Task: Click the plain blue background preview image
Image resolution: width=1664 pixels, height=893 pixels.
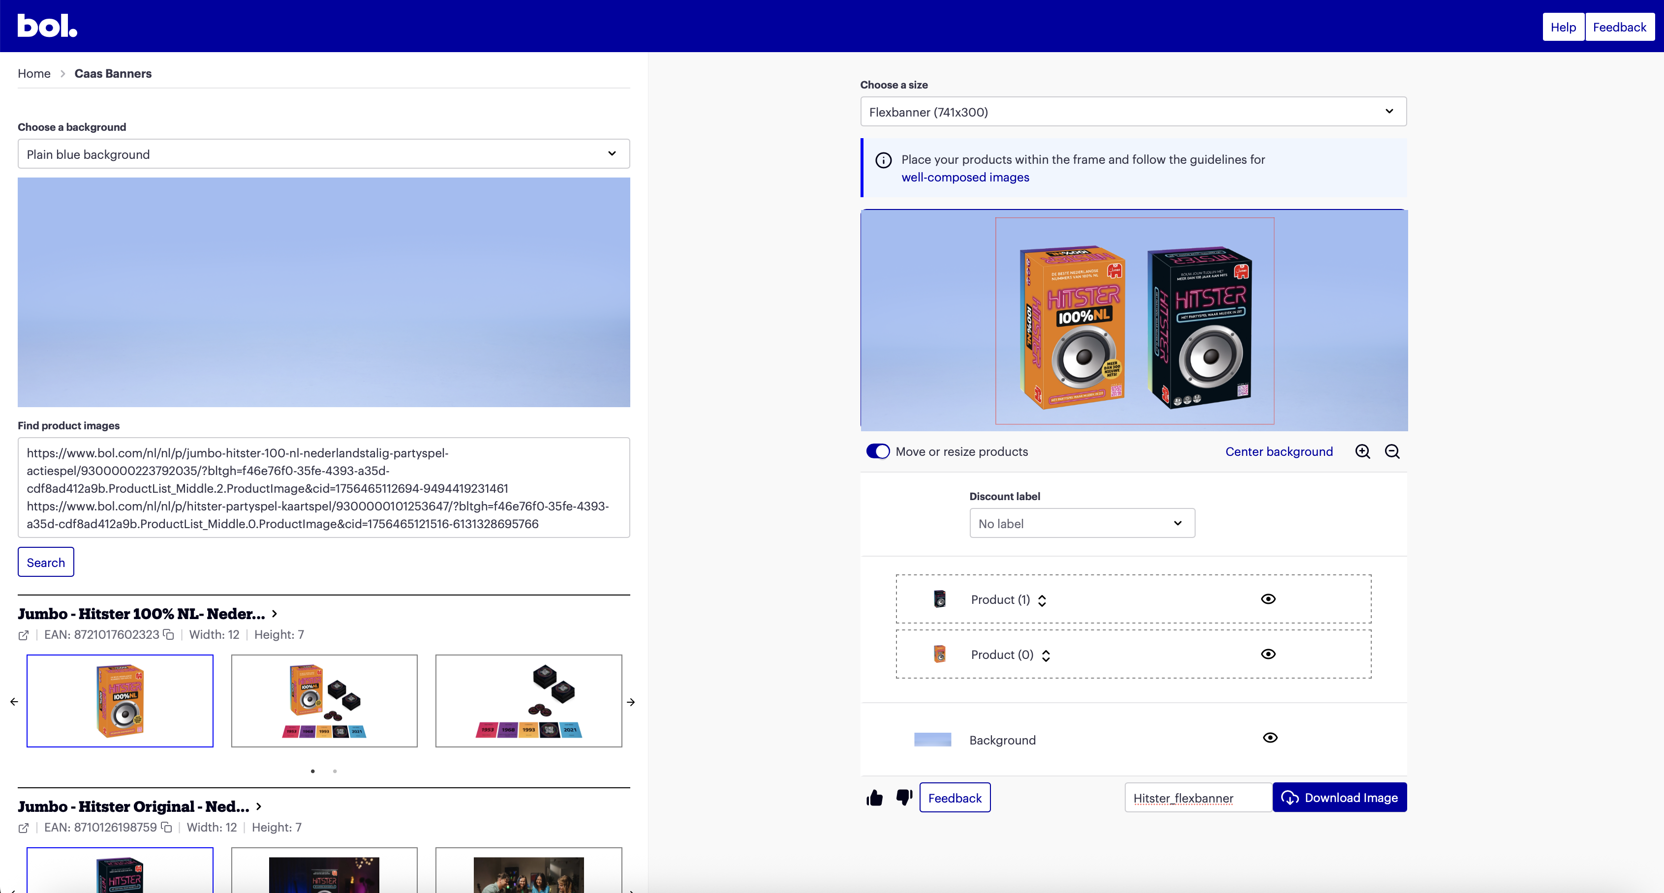Action: (x=324, y=292)
